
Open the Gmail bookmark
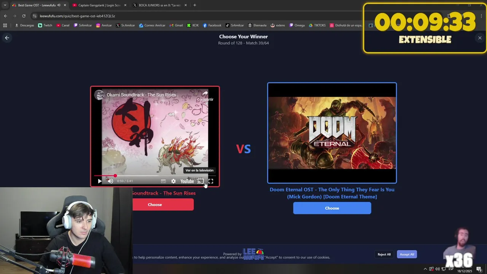tap(176, 25)
